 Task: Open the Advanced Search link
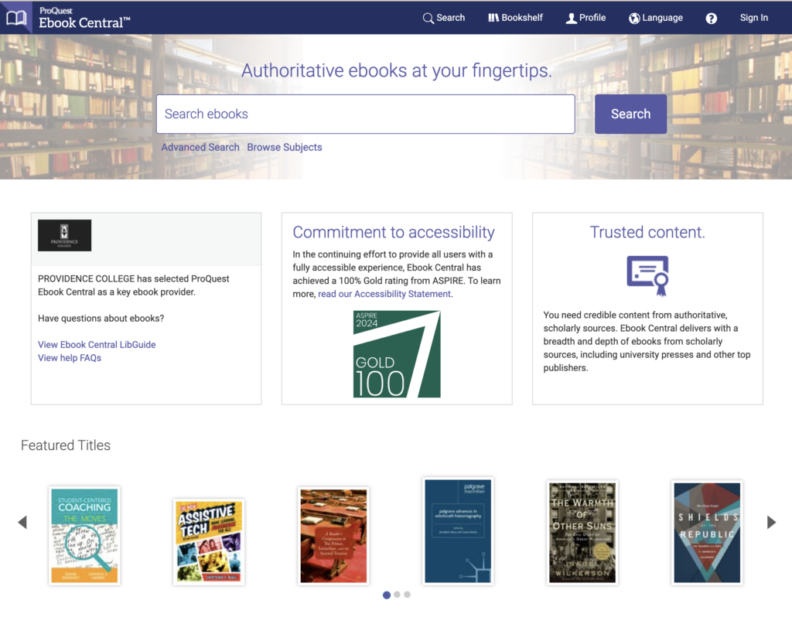(200, 147)
